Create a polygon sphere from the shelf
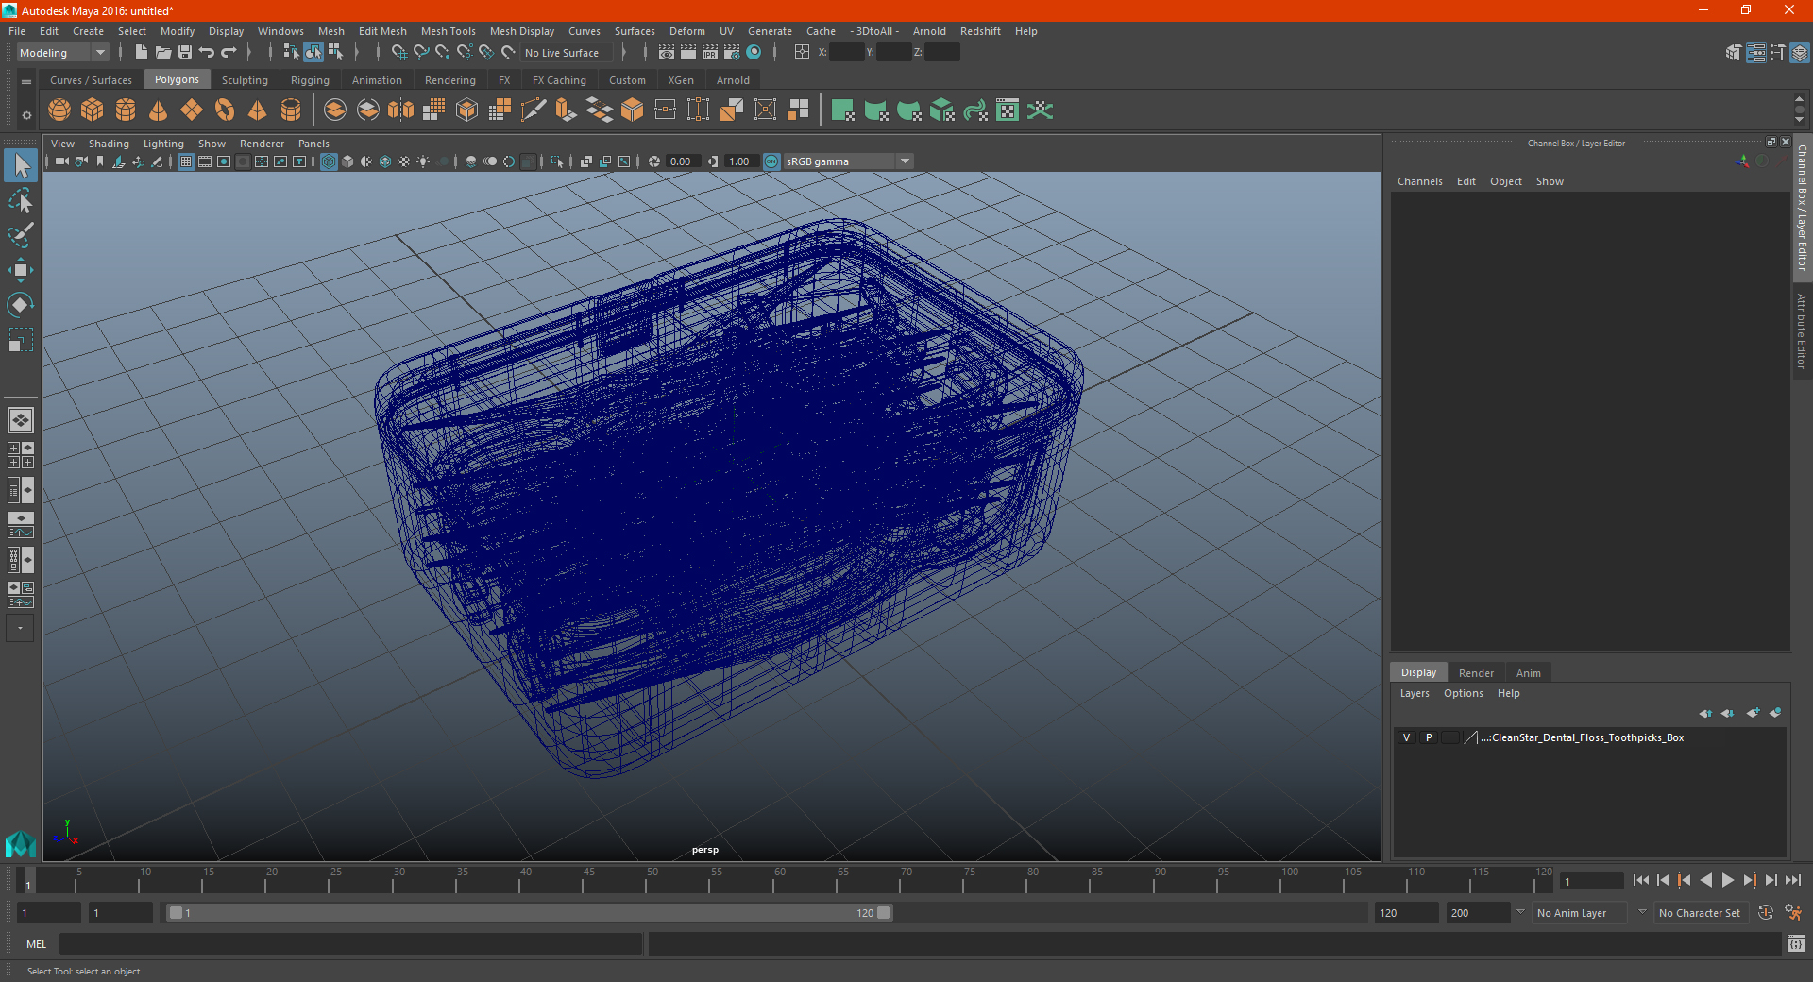Viewport: 1813px width, 982px height. [59, 110]
